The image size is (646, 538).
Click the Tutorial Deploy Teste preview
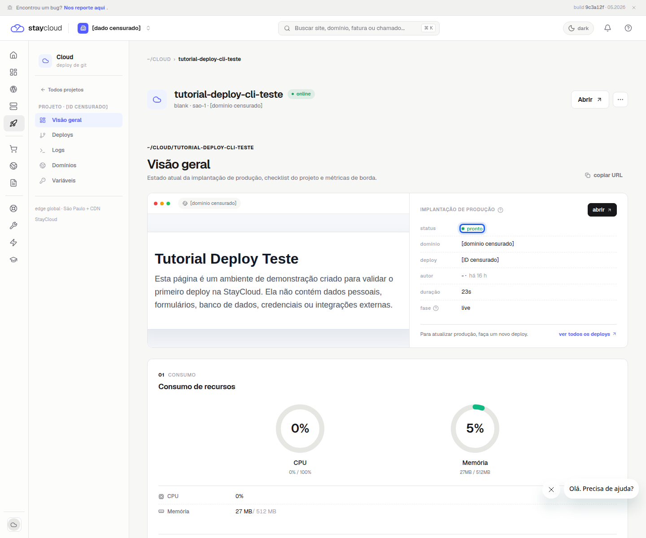click(x=278, y=280)
